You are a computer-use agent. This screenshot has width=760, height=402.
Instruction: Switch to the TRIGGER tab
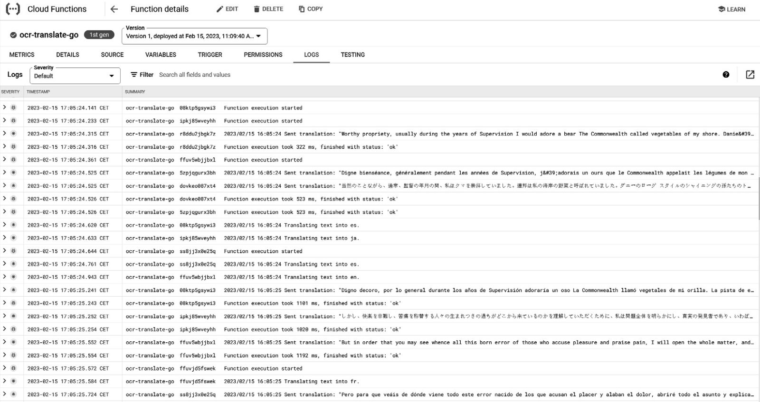coord(210,55)
